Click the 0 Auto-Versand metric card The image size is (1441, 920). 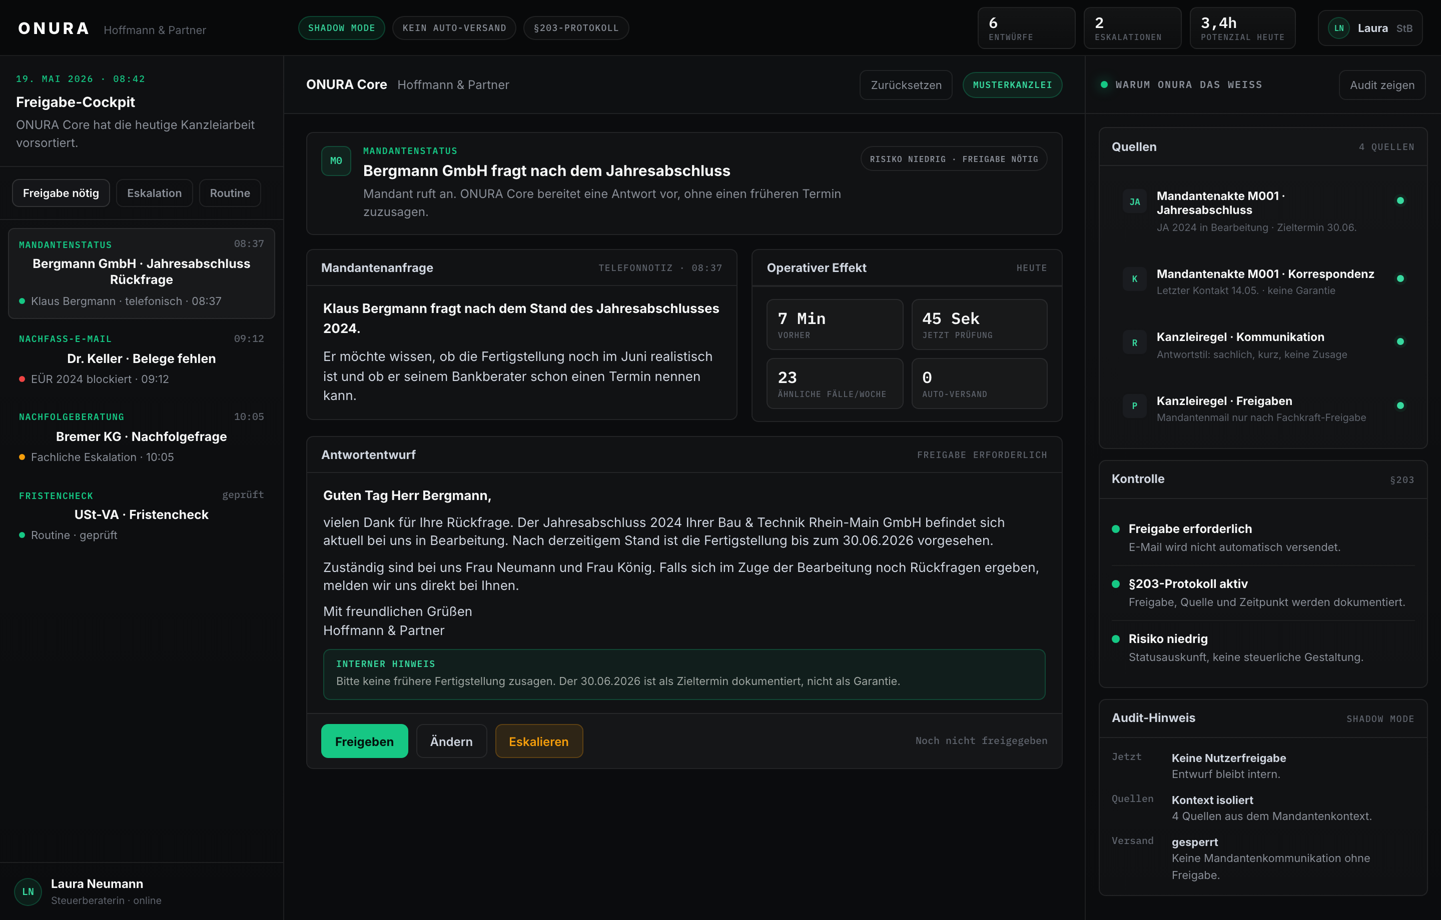click(979, 383)
